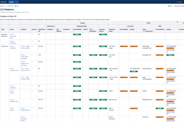Click @Amy Power mention in the Page Announcement row
The width and height of the screenshot is (184, 122).
coord(171,81)
